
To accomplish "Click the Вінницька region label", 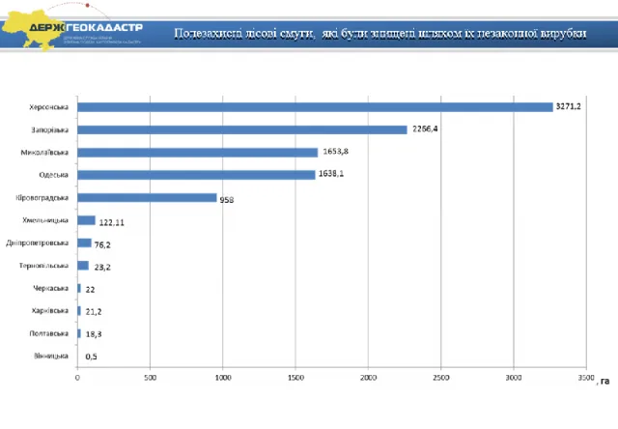I will (x=51, y=357).
